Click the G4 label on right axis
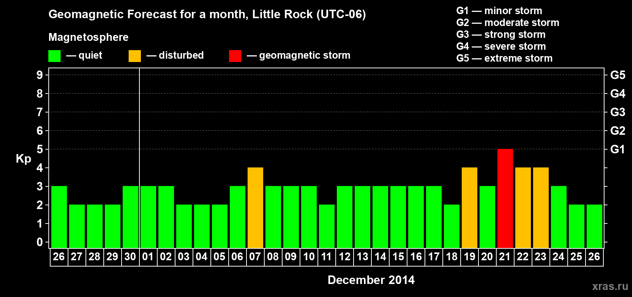Viewport: 632px width, 297px height. [618, 94]
